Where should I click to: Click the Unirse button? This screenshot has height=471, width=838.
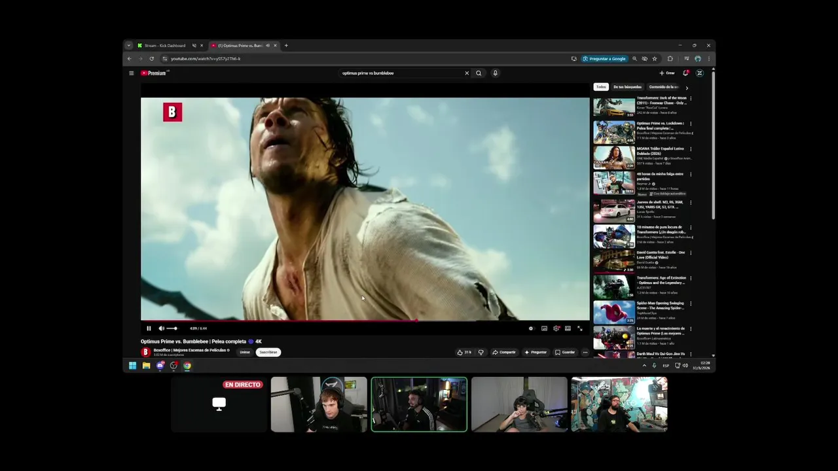(x=245, y=352)
